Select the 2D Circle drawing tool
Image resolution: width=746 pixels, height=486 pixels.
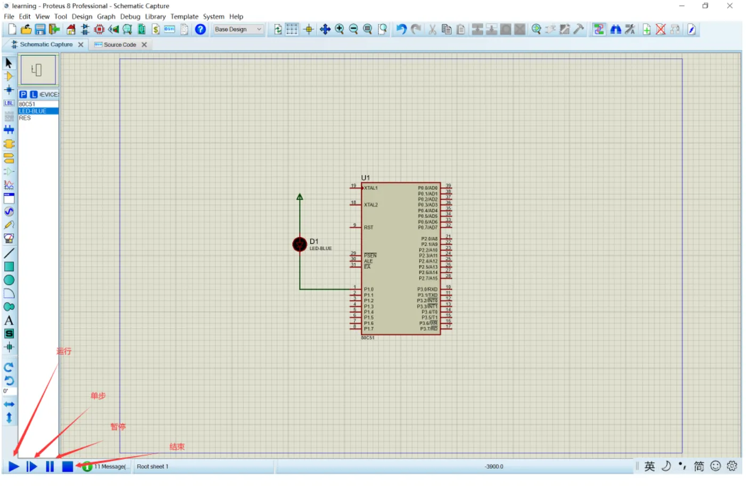[9, 280]
